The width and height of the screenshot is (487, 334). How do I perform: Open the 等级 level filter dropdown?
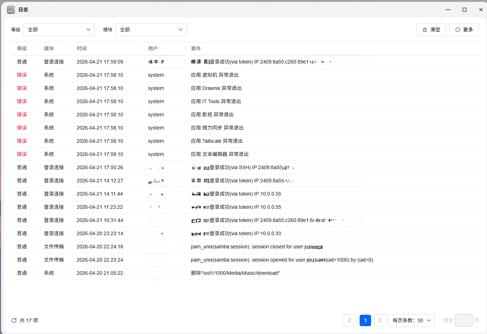point(59,30)
